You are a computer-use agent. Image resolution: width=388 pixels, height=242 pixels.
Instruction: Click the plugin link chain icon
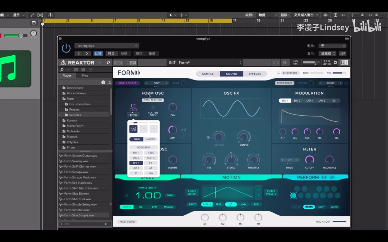(342, 54)
